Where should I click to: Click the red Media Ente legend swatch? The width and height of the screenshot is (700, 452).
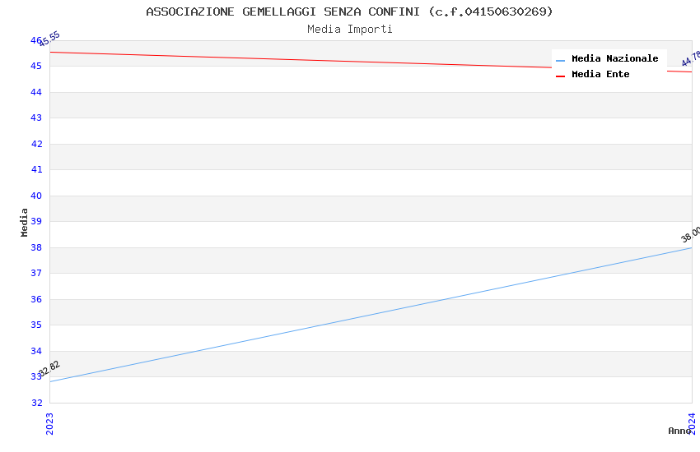pyautogui.click(x=560, y=76)
